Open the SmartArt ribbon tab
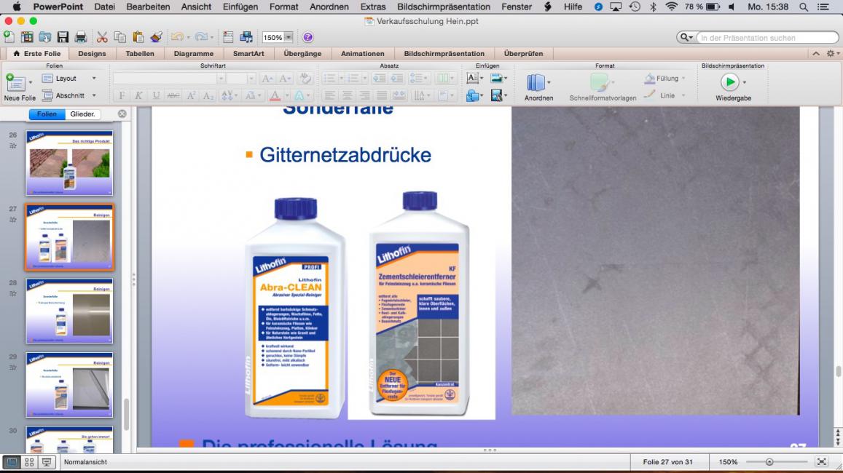Screen dimensions: 843x473 248,54
